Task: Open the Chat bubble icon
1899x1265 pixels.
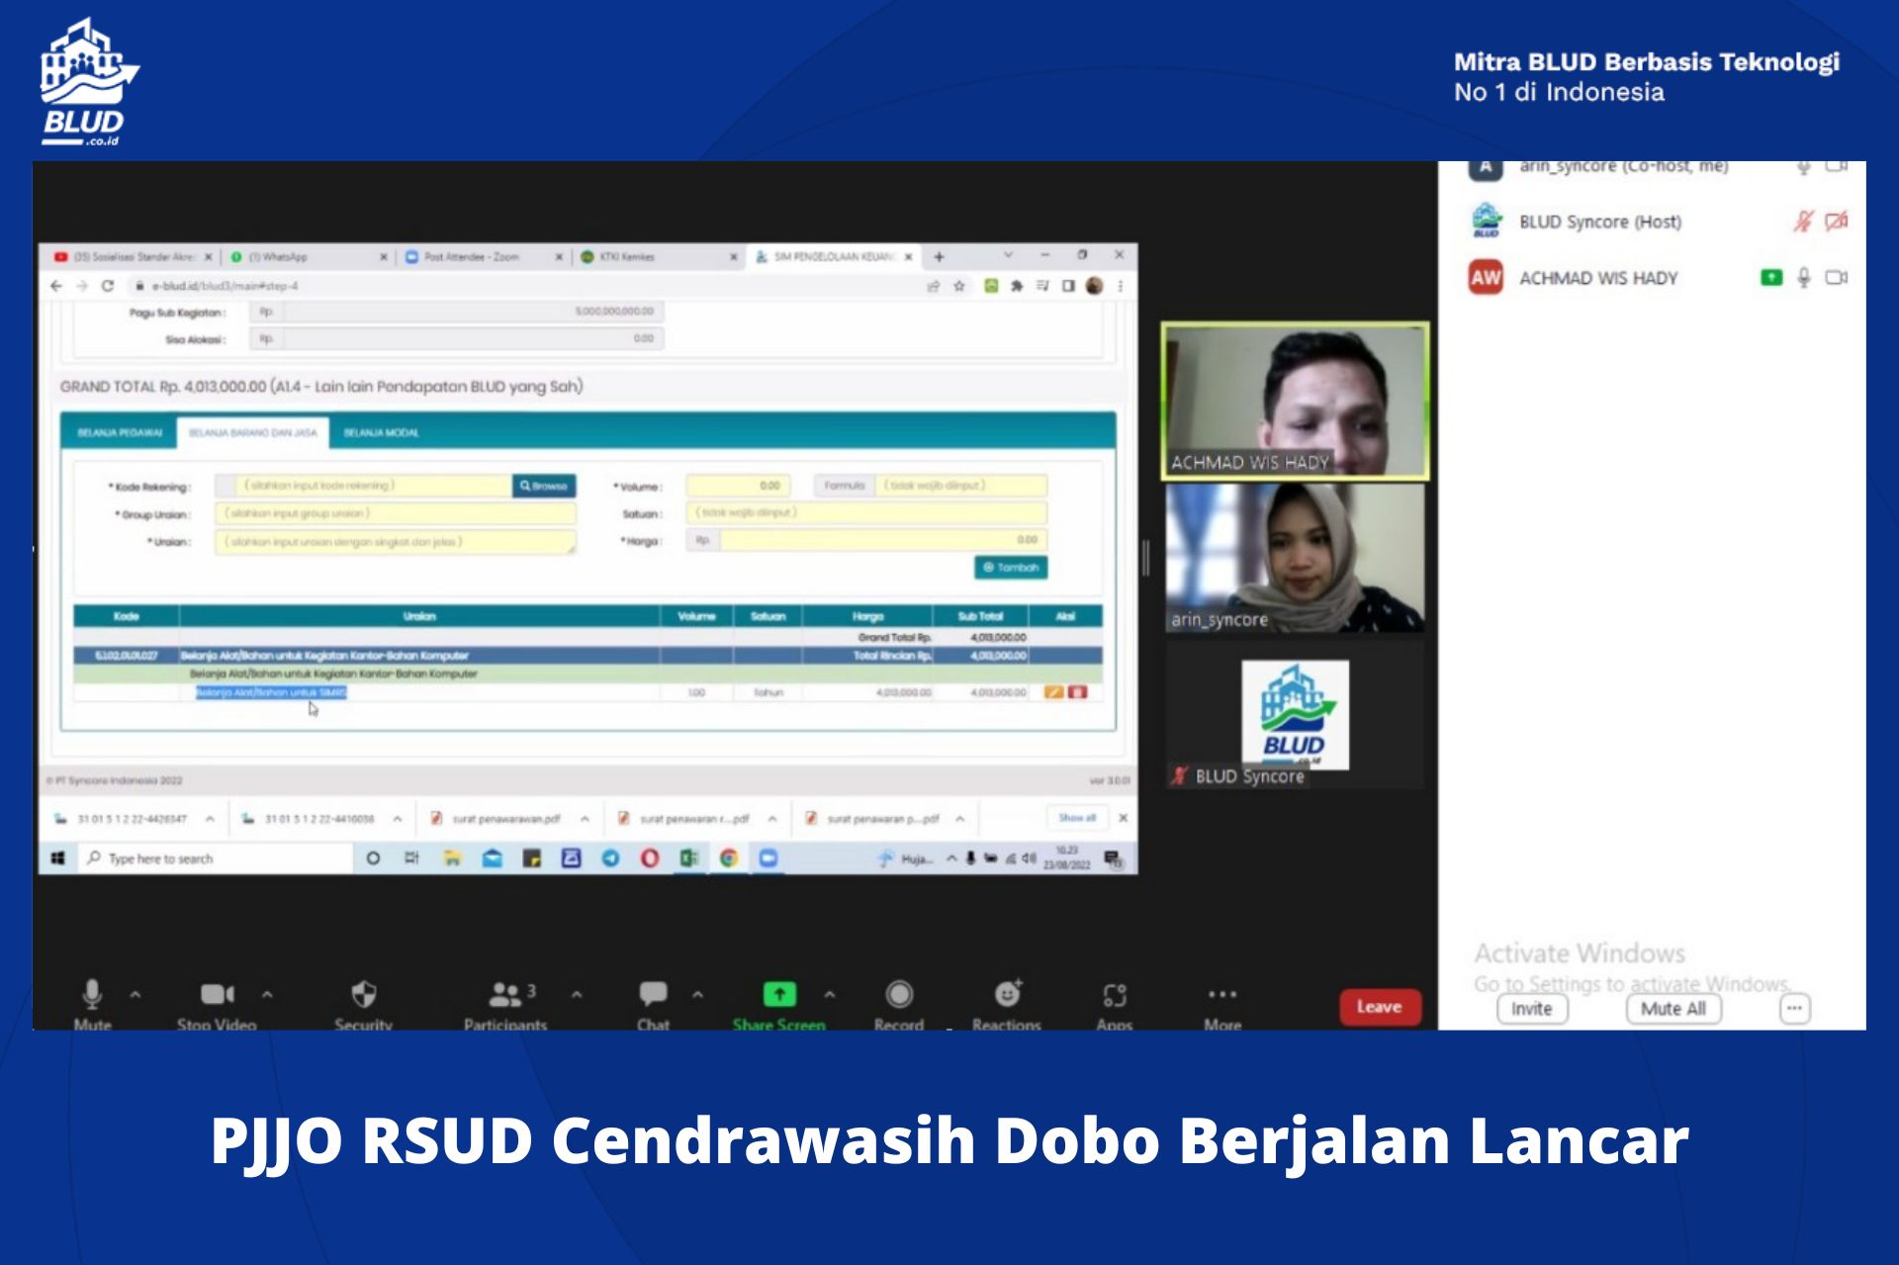Action: tap(653, 993)
